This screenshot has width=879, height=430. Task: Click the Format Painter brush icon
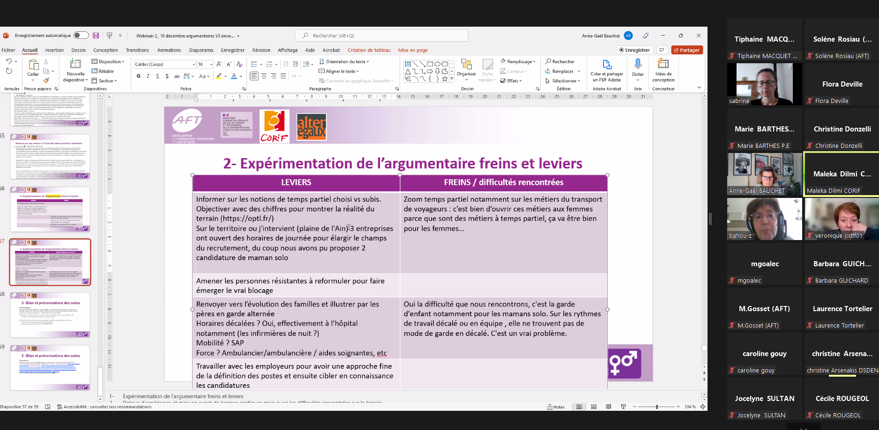tap(46, 80)
